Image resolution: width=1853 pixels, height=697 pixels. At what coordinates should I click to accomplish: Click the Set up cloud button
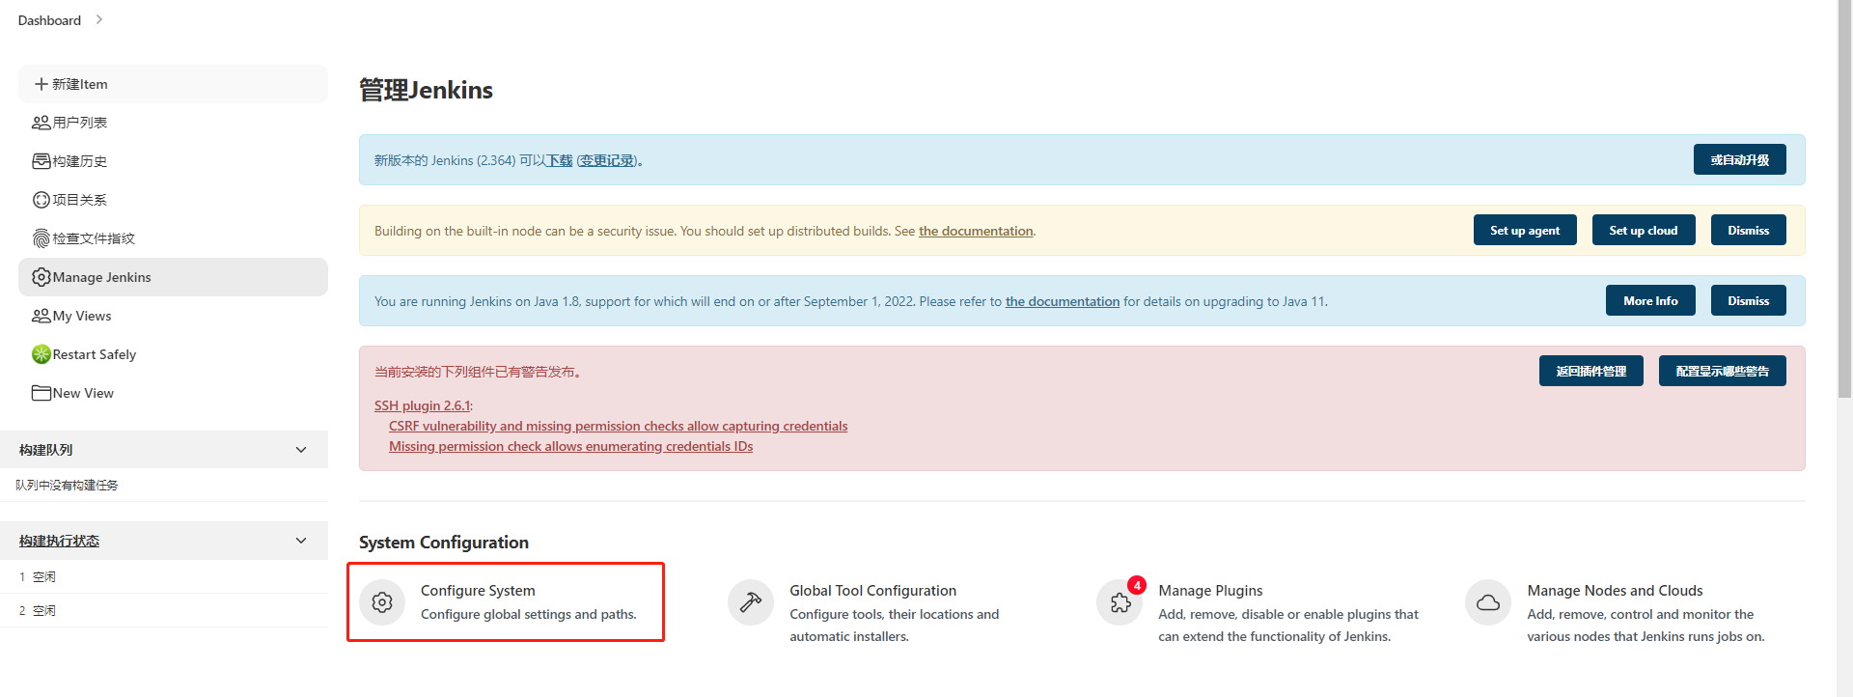[1644, 230]
